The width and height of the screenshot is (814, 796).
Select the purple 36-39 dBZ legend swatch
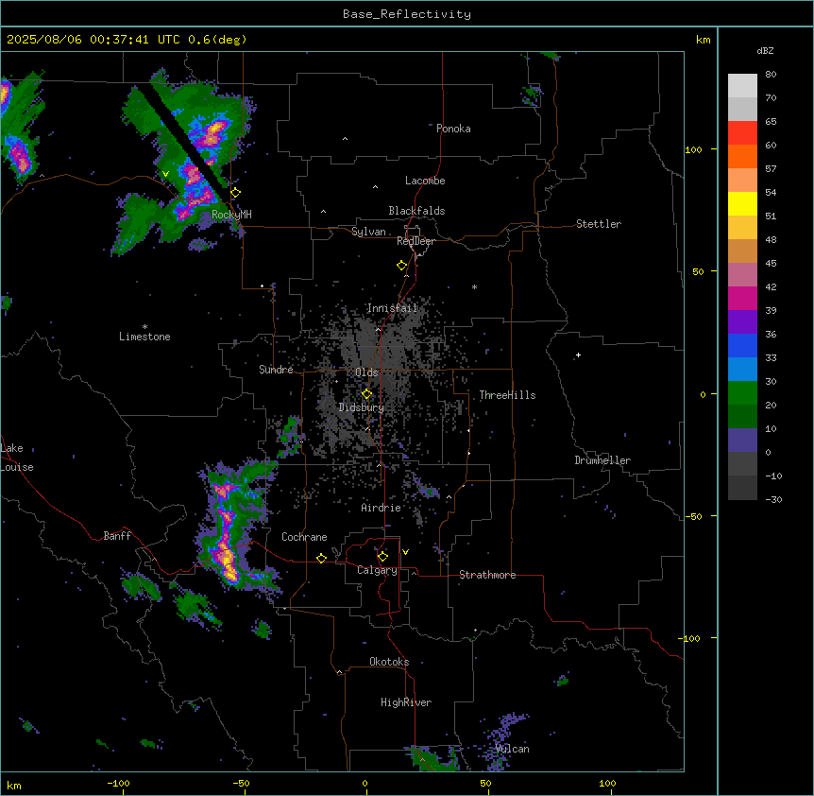742,321
